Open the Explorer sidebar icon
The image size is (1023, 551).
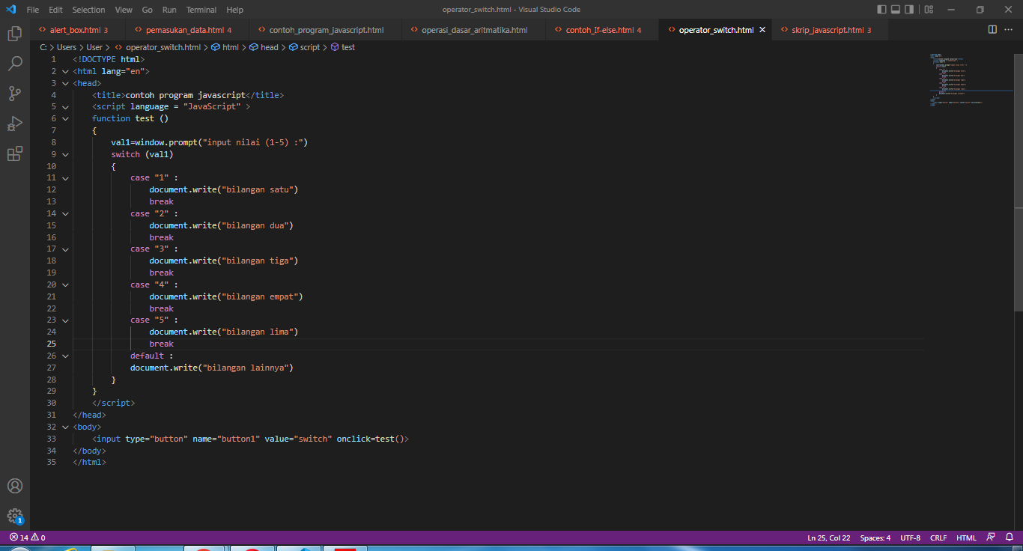[15, 34]
